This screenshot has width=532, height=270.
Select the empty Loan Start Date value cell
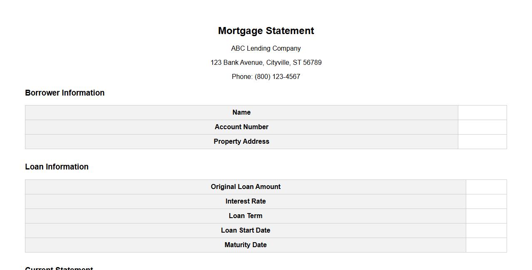tap(486, 231)
